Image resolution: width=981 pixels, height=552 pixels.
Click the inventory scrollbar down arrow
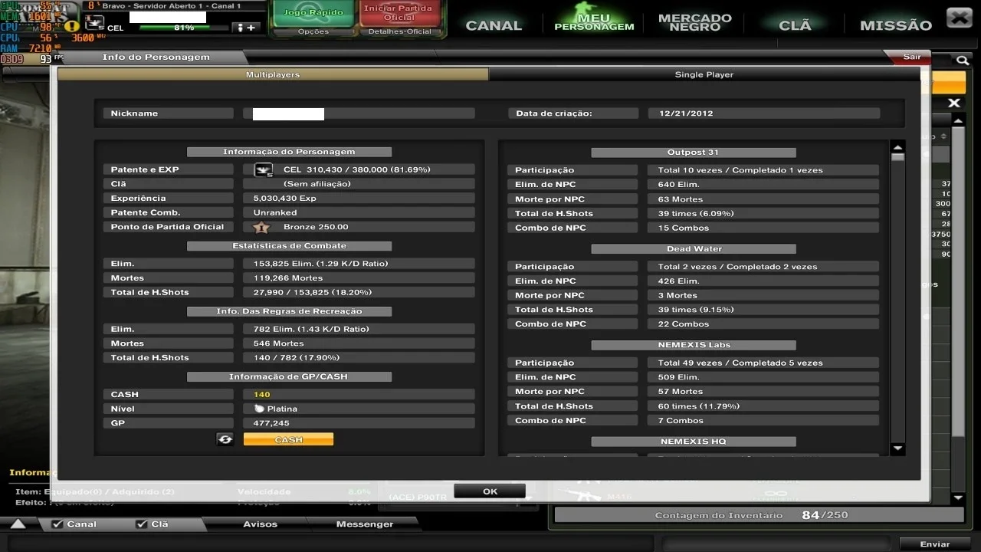coord(958,498)
